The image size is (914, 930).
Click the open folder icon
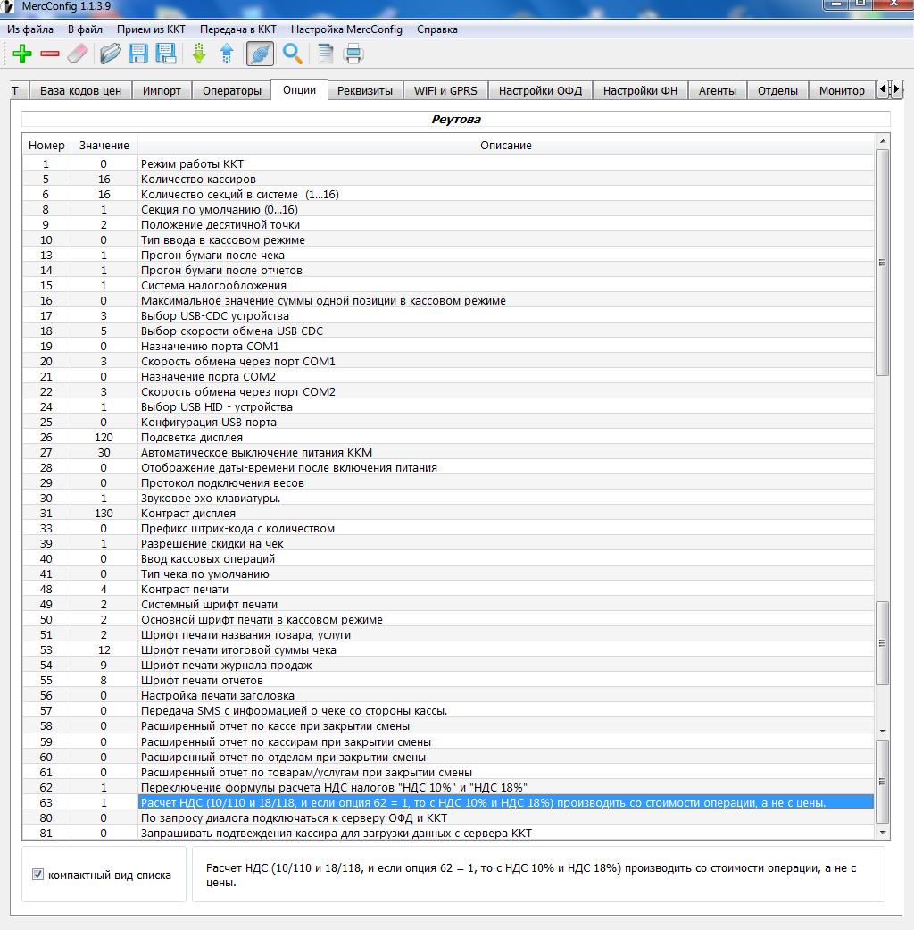point(111,54)
